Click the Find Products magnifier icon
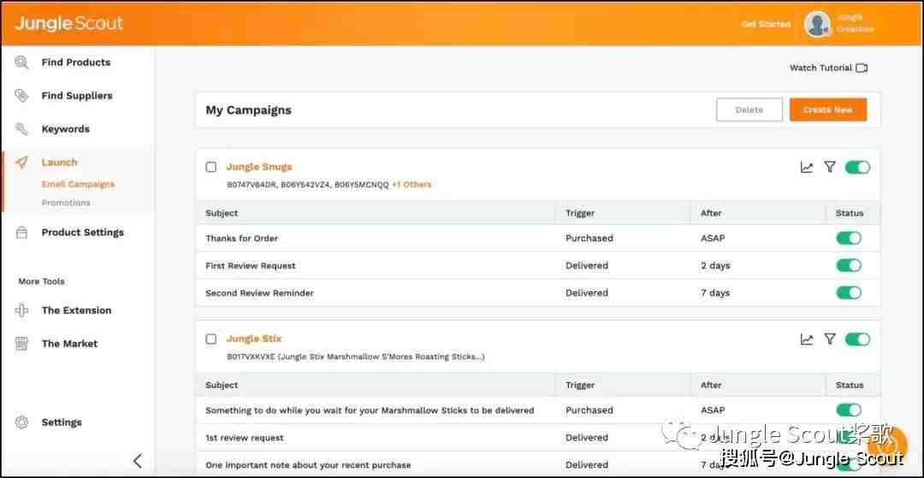 (x=21, y=62)
